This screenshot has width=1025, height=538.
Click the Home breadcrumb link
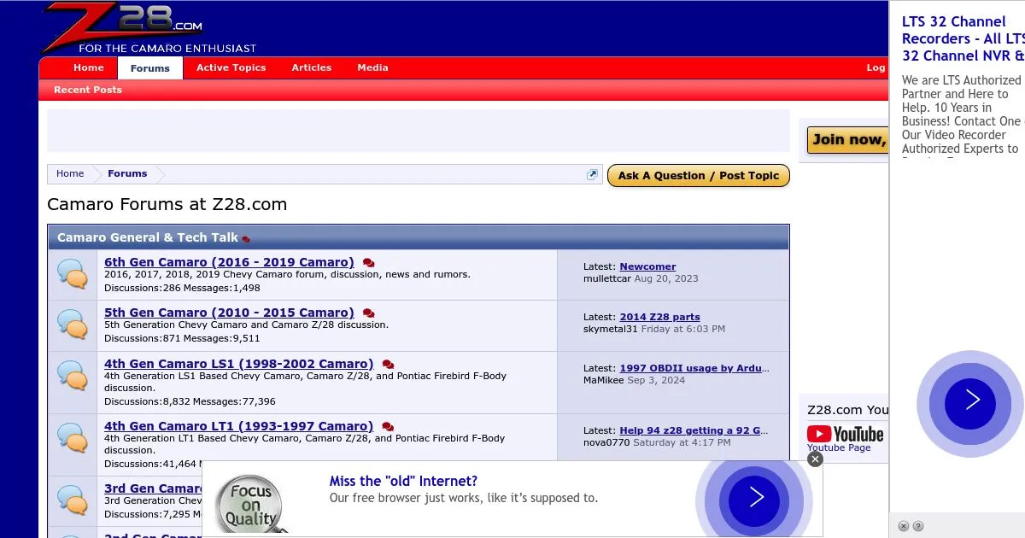pyautogui.click(x=70, y=174)
